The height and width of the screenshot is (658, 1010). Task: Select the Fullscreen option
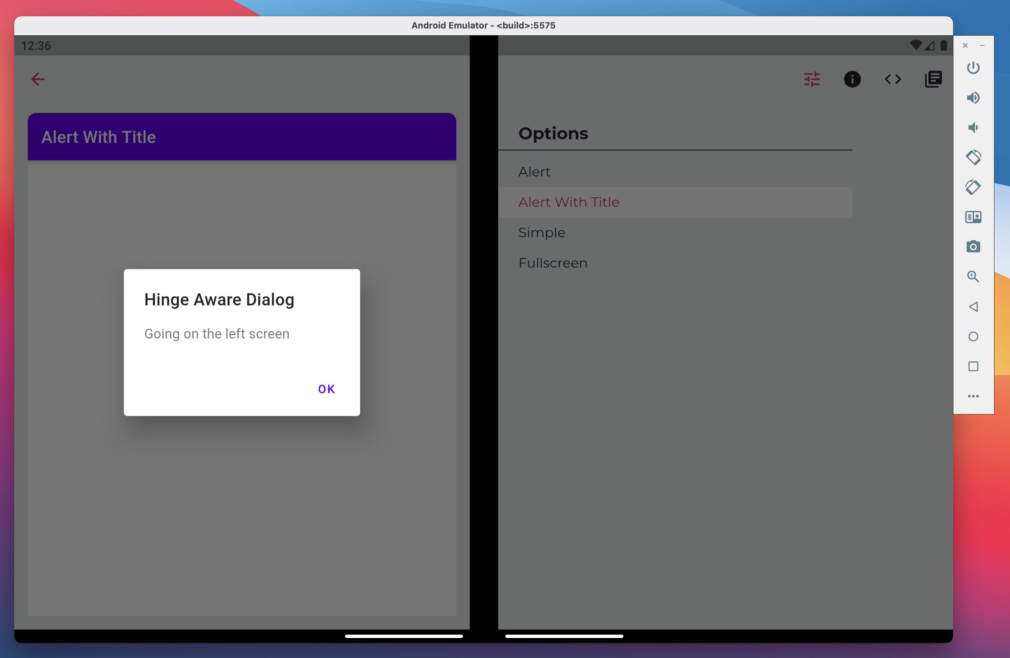[x=675, y=263]
